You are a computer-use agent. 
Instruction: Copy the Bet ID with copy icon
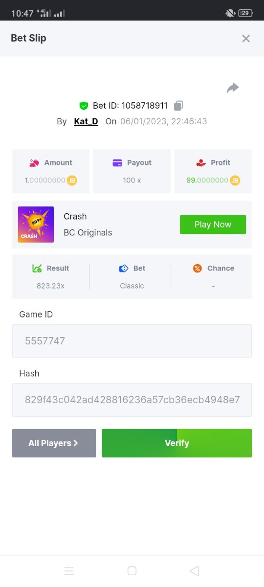[179, 106]
